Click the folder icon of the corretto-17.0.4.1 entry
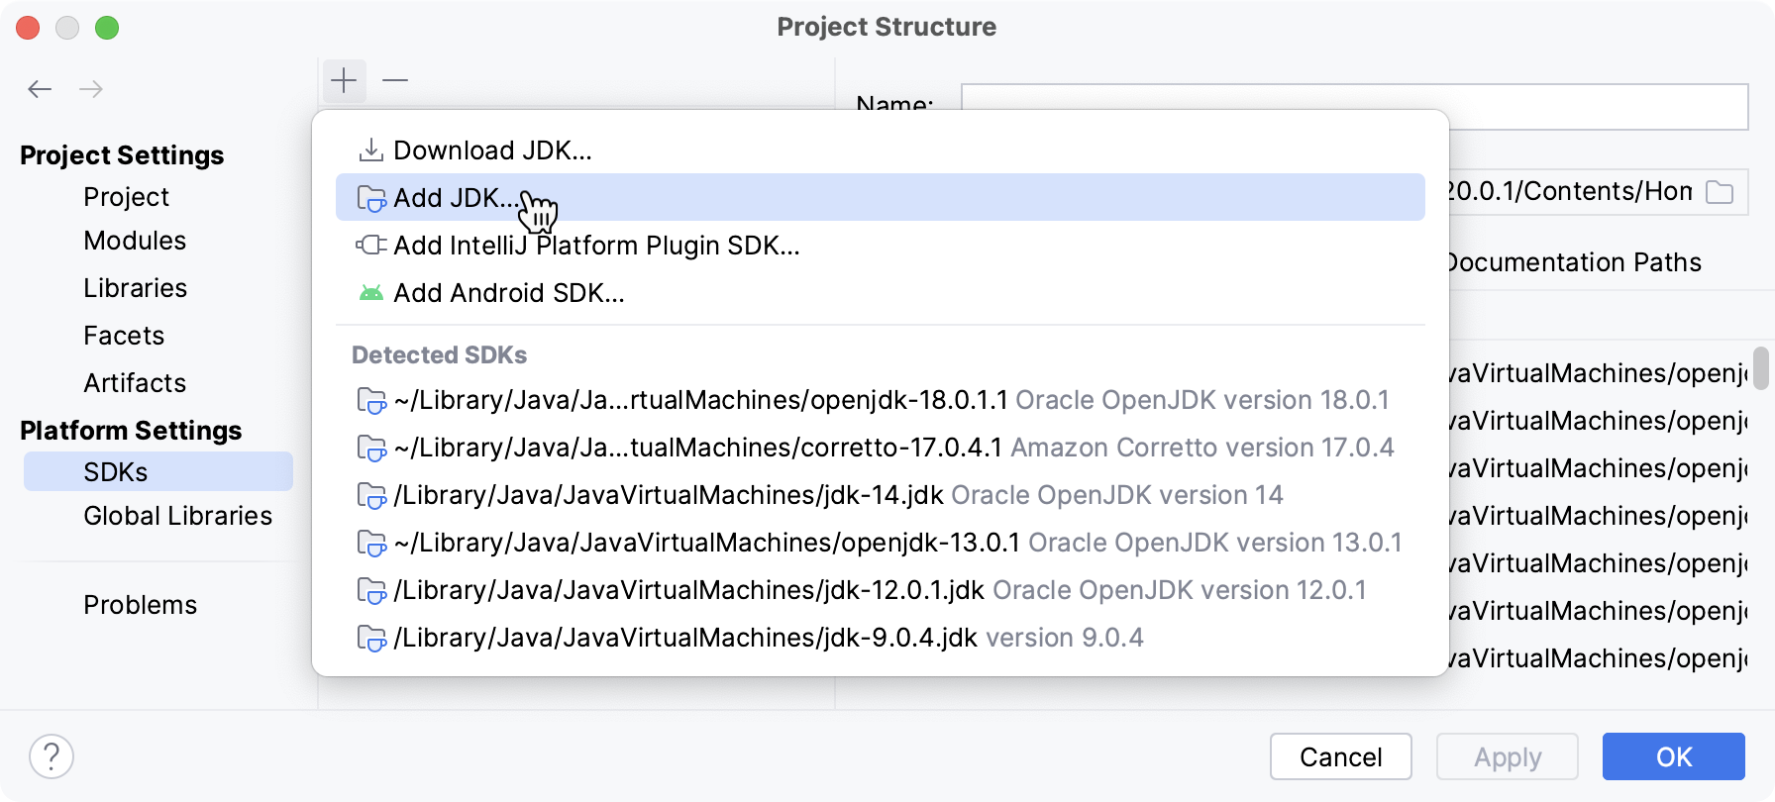The image size is (1775, 802). (371, 448)
